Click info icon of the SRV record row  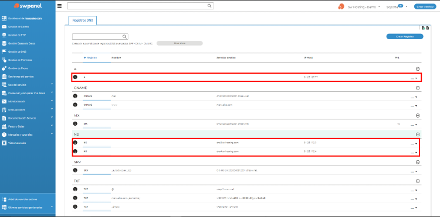click(75, 170)
